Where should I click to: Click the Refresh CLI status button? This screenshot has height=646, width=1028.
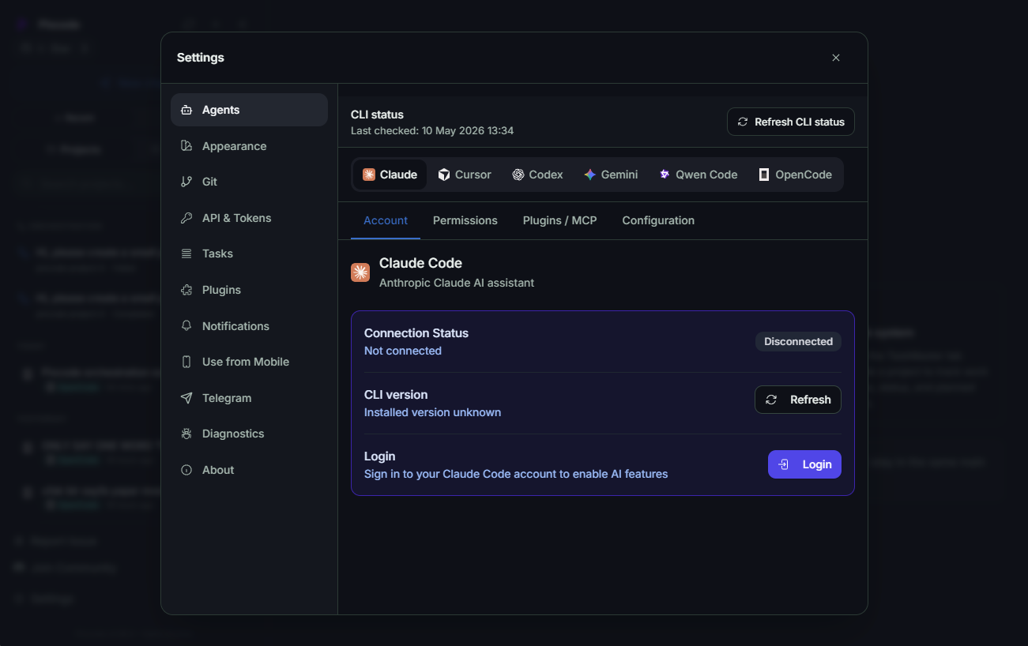pos(791,122)
